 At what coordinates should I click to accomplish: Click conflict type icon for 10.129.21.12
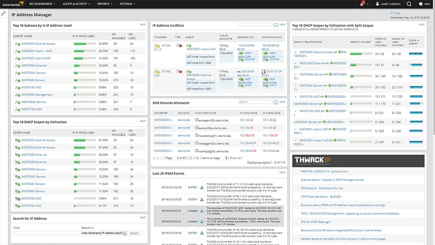(x=179, y=45)
